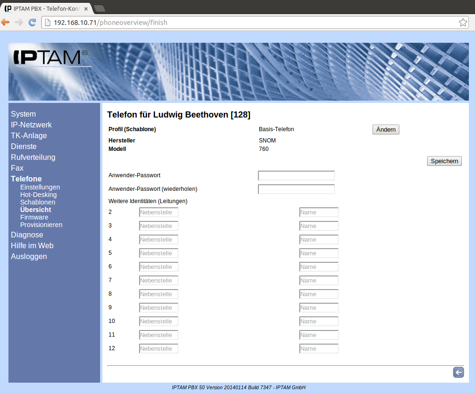Click the blue back arrow at page bottom
This screenshot has width=475, height=393.
[459, 372]
